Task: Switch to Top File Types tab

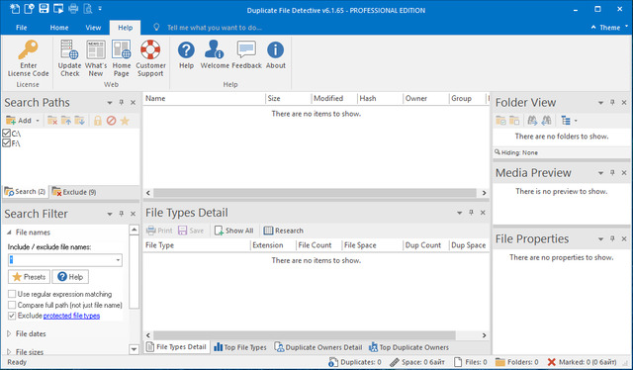Action: (240, 347)
